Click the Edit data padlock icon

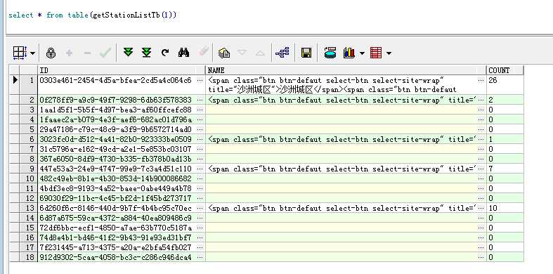pyautogui.click(x=51, y=53)
